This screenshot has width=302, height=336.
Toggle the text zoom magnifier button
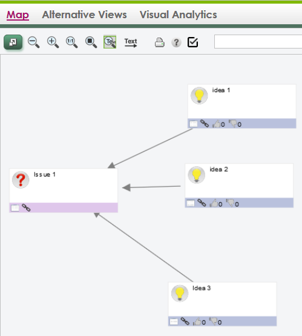(x=110, y=42)
